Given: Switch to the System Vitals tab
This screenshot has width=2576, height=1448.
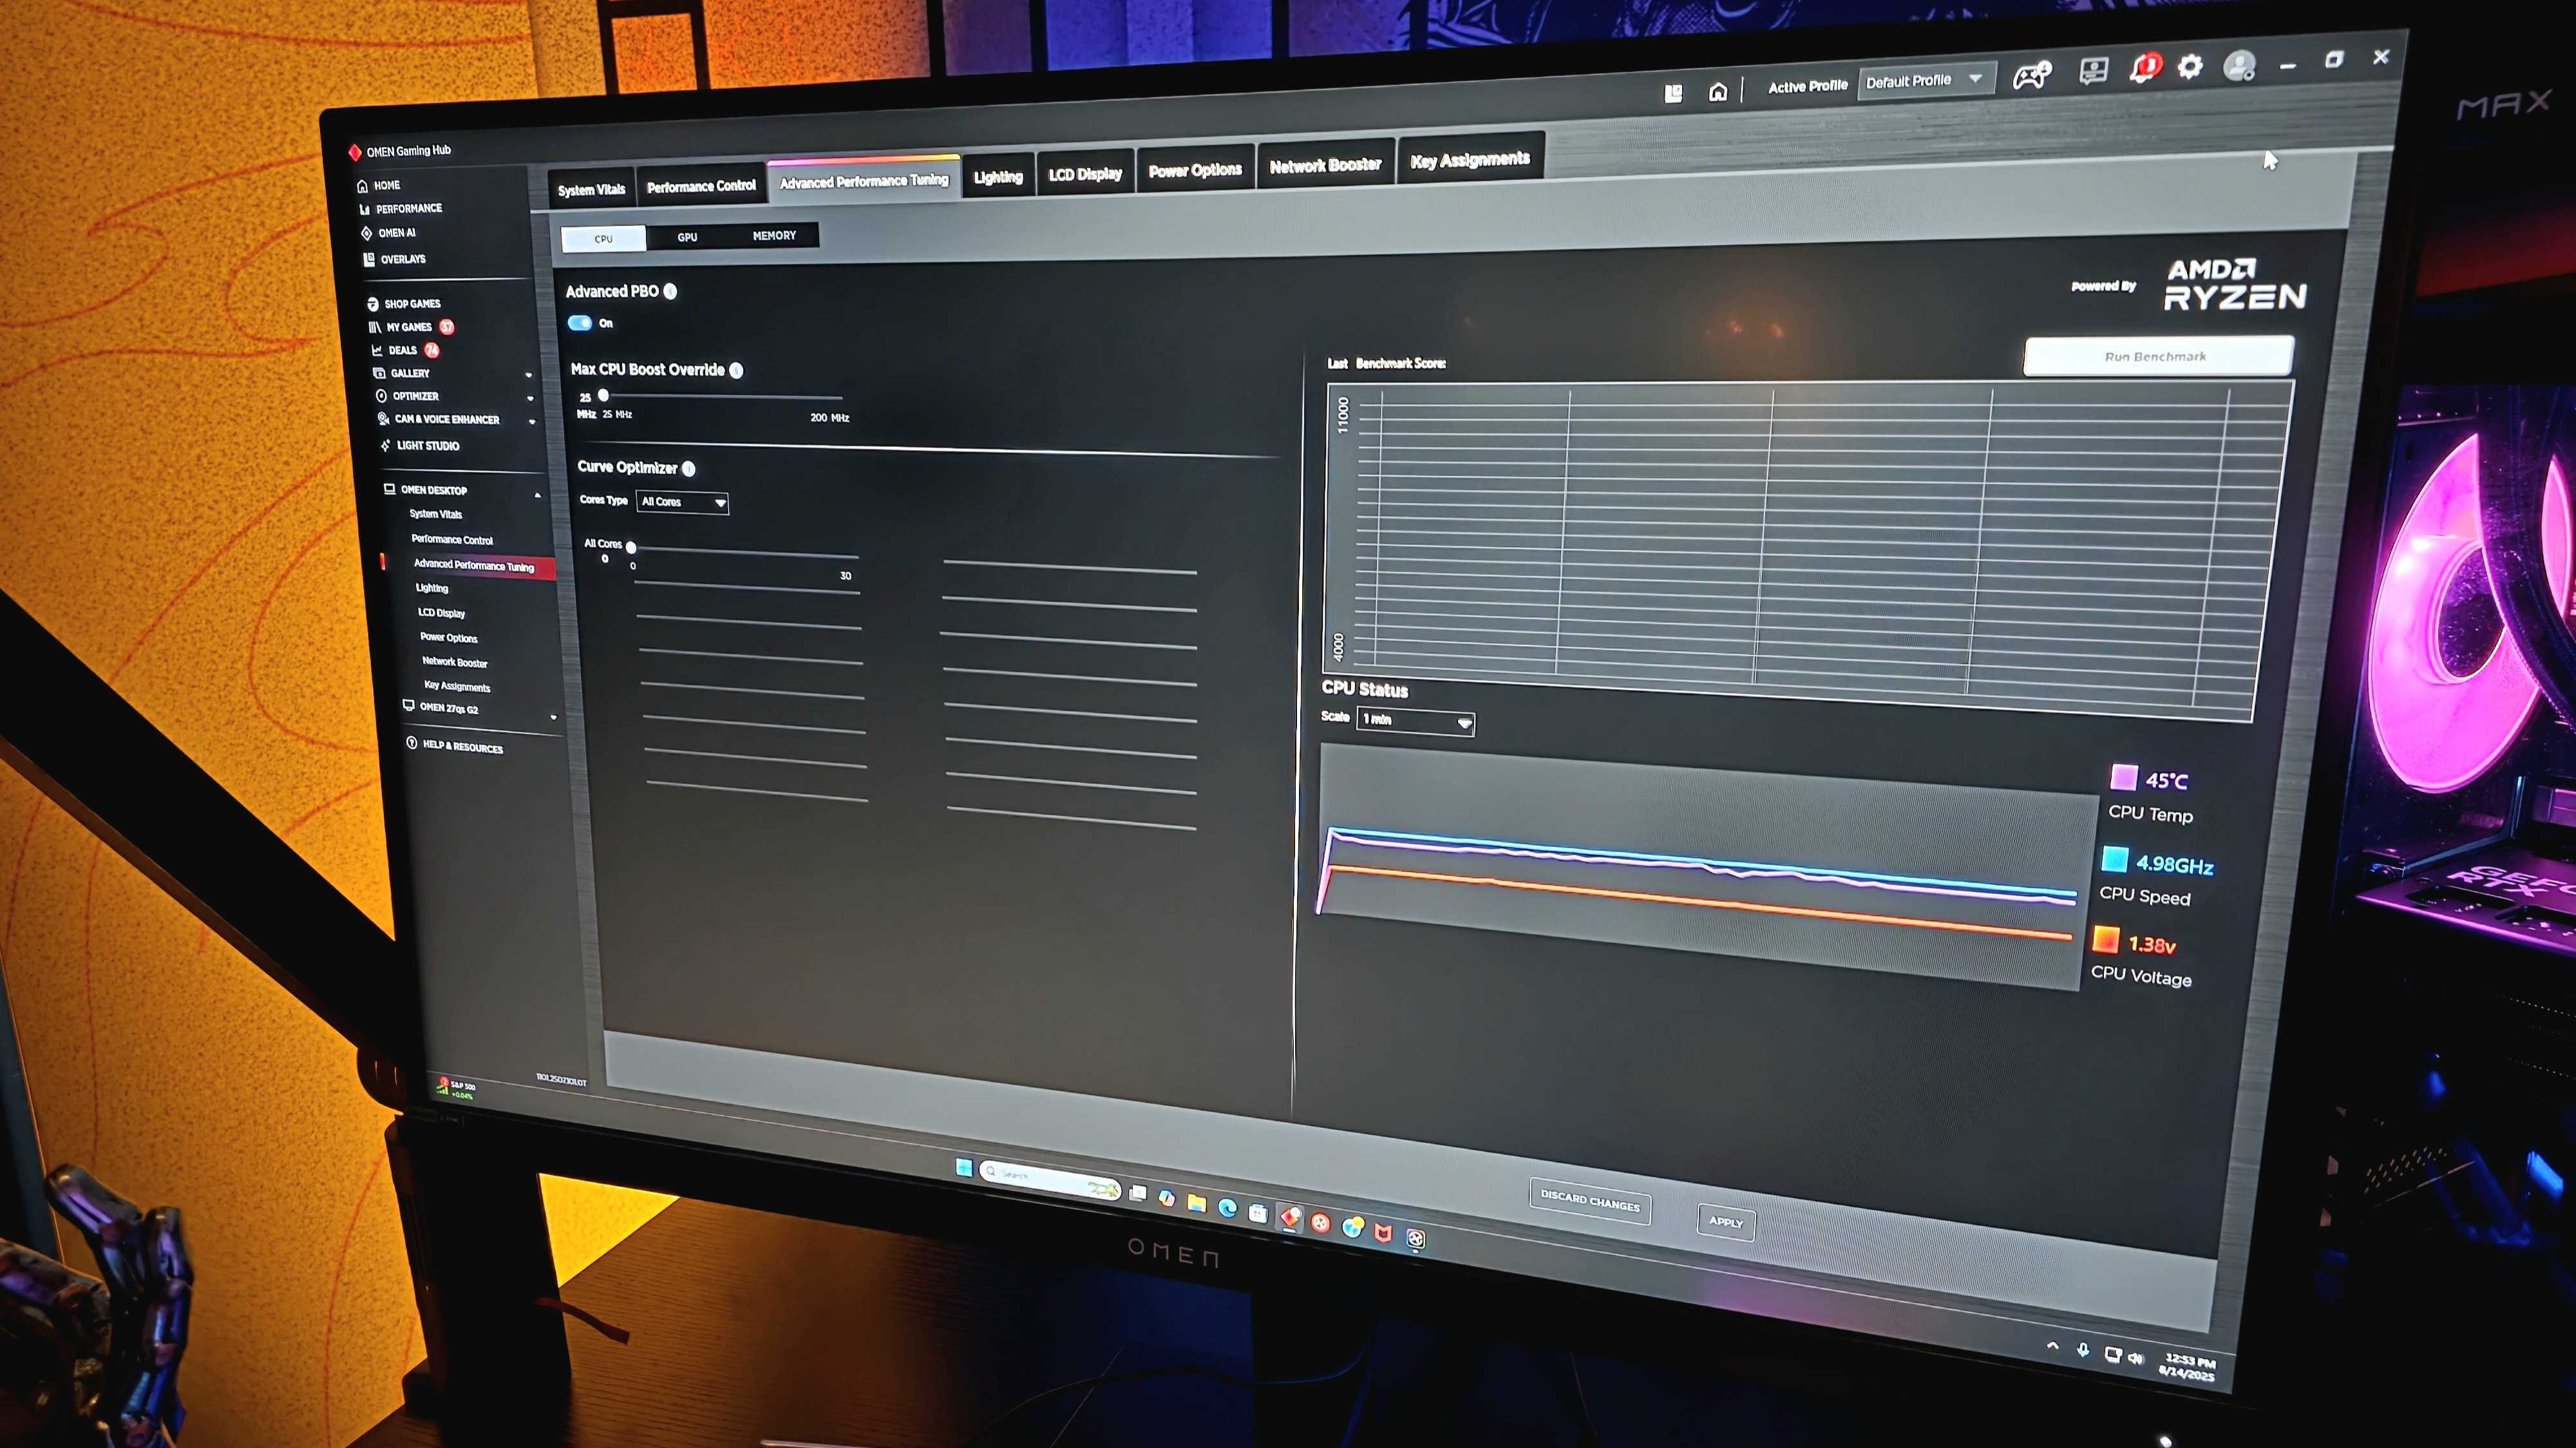Looking at the screenshot, I should [x=591, y=189].
